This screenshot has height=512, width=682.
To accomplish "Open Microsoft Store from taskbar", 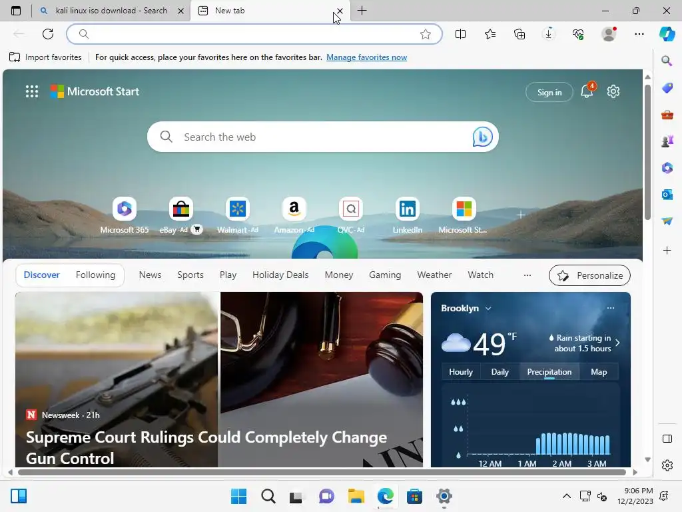I will tap(414, 496).
